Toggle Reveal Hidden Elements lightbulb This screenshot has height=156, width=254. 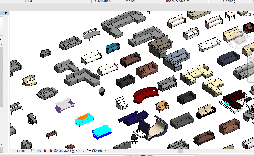tap(83, 151)
